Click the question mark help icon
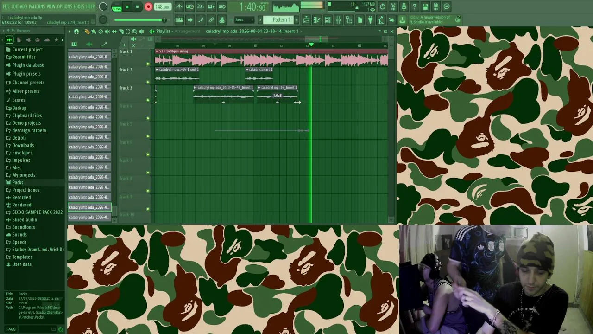Screen dimensions: 593x334 (x=415, y=6)
